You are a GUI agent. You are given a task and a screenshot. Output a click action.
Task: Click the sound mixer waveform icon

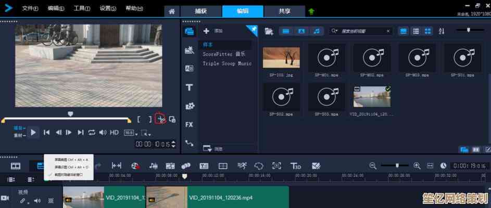pyautogui.click(x=154, y=166)
